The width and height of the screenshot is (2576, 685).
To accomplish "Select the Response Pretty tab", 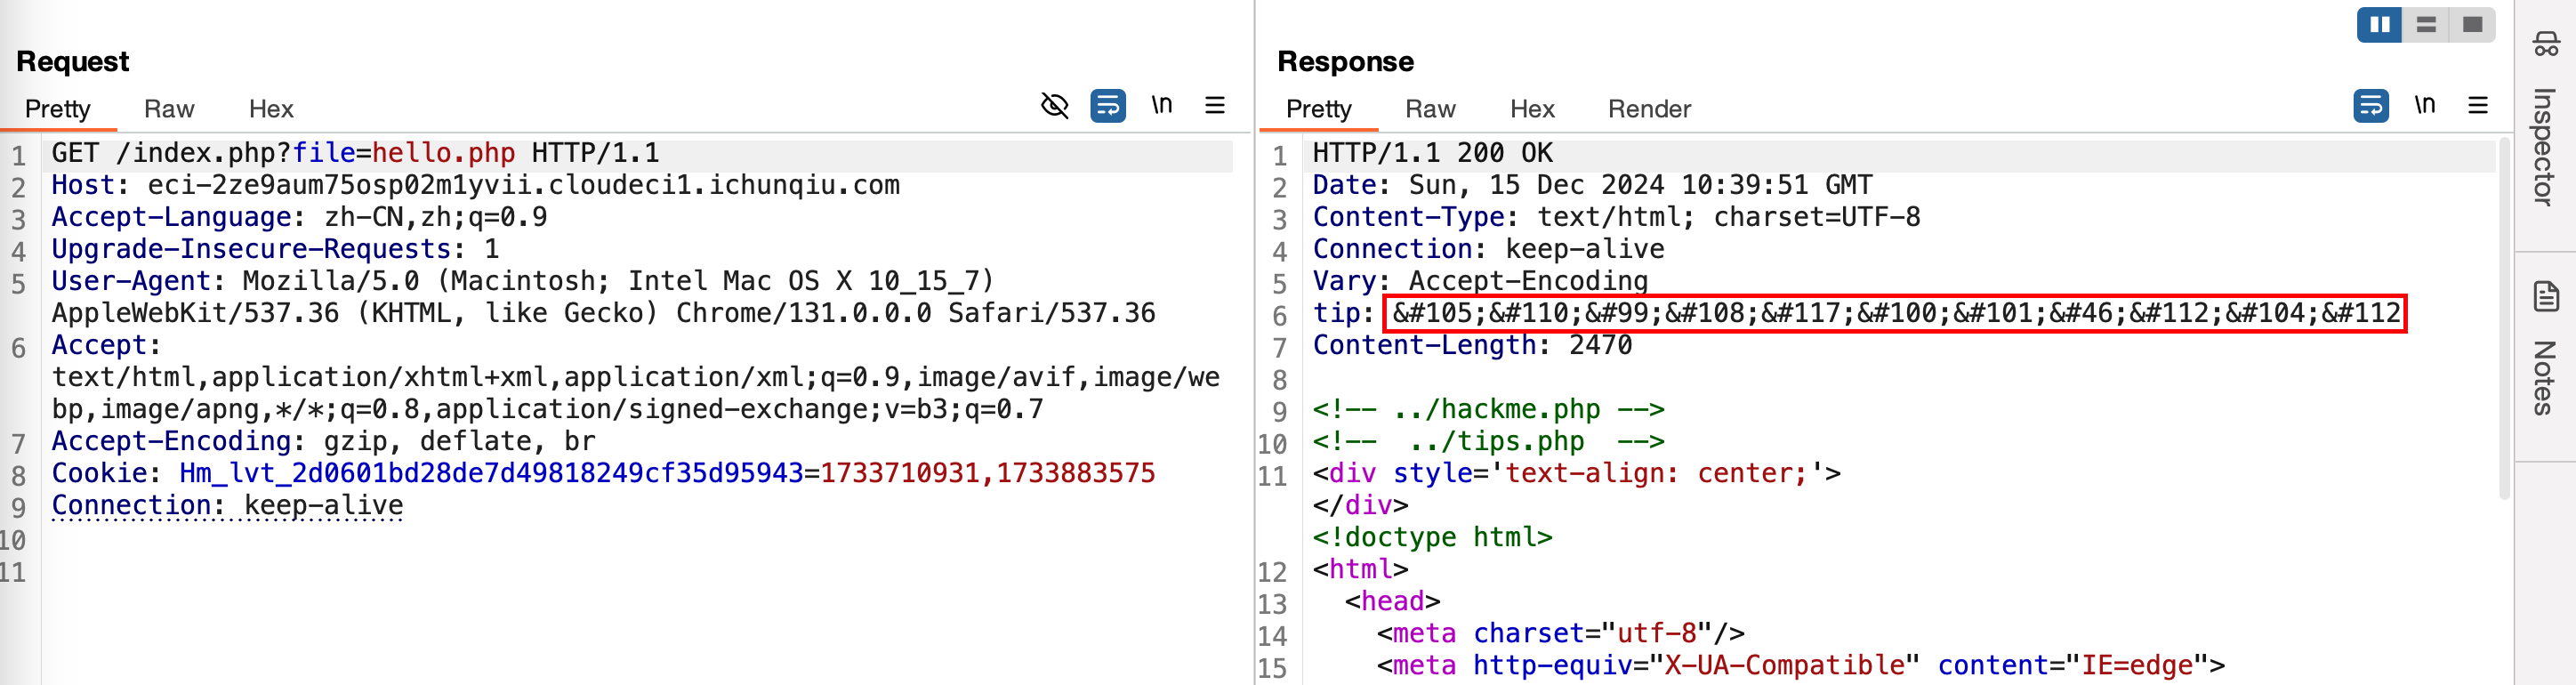I will 1318,108.
